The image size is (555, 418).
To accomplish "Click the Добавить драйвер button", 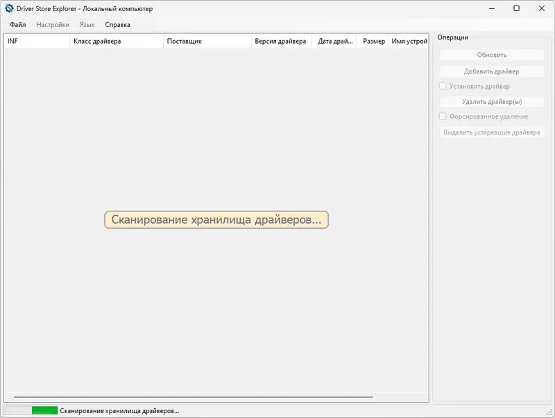I will pyautogui.click(x=493, y=71).
